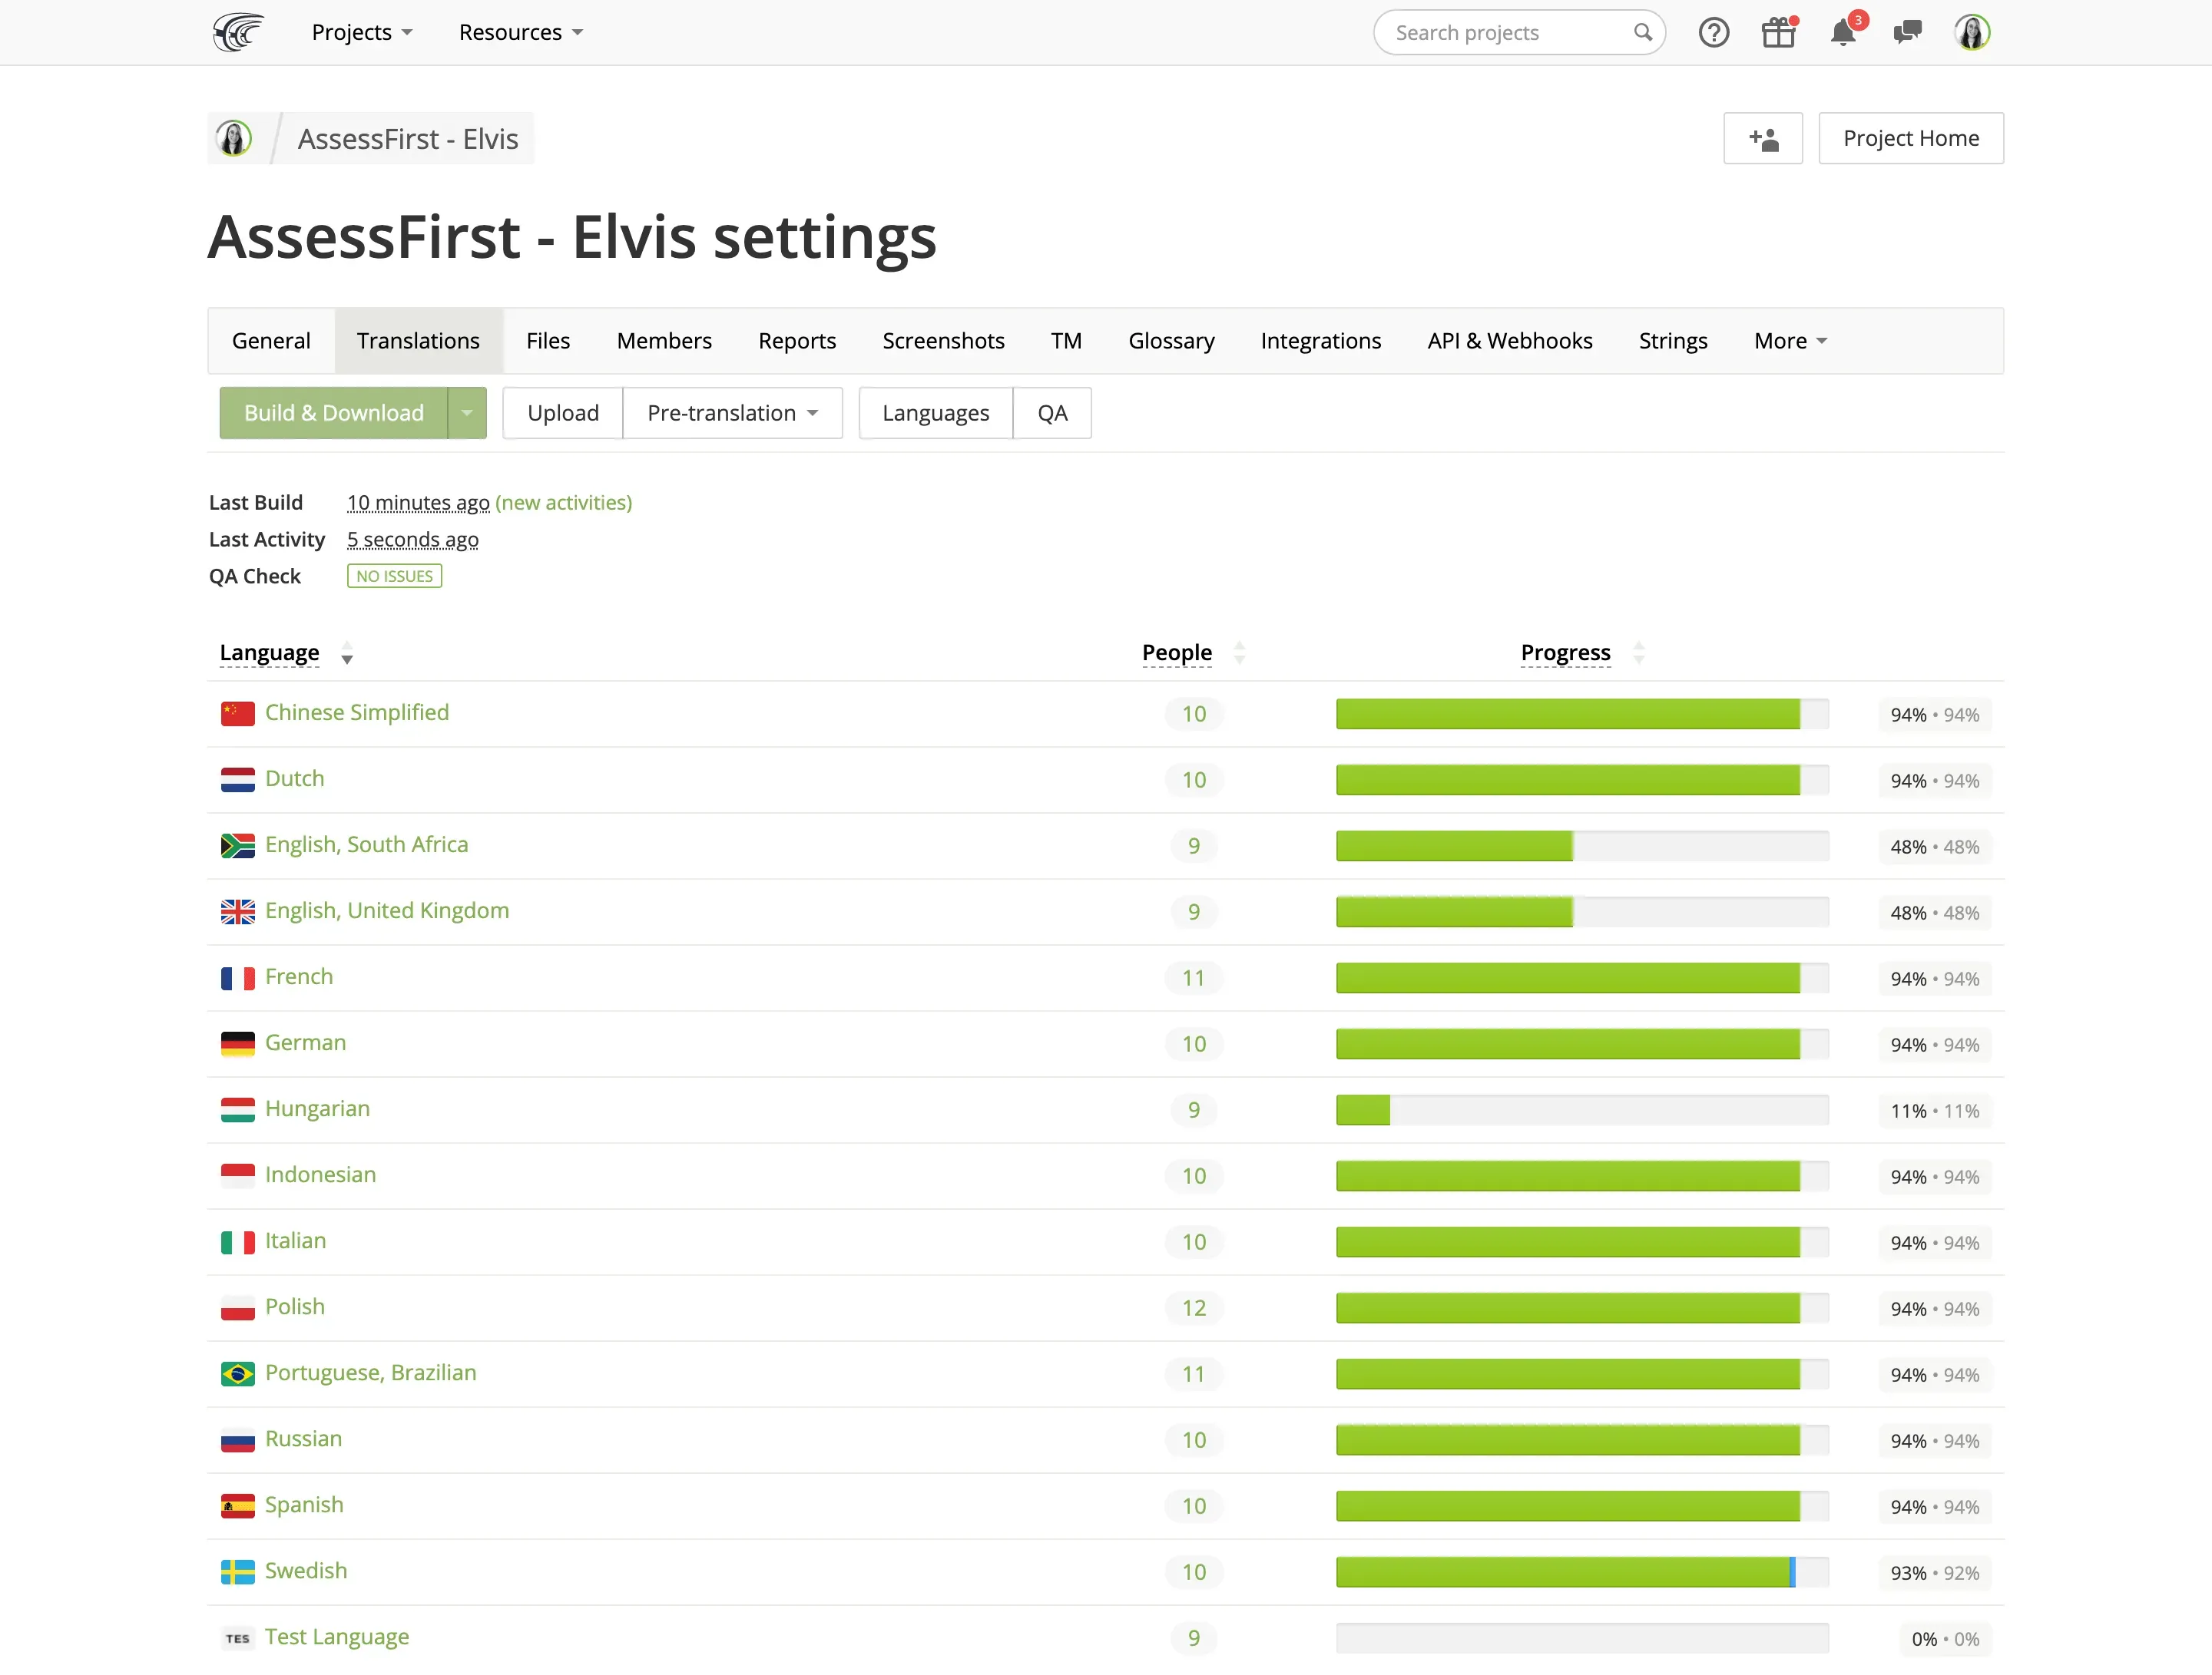2212x1675 pixels.
Task: Open the Projects menu
Action: pos(362,33)
